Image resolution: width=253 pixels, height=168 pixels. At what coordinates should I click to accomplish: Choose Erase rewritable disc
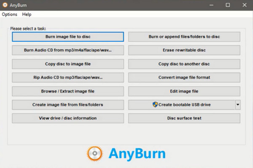(184, 50)
